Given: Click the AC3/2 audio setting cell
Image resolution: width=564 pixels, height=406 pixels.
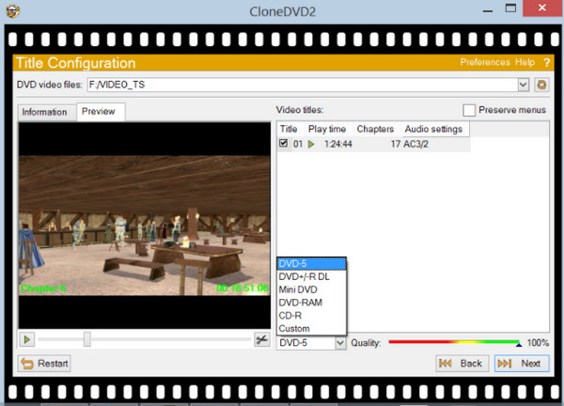Looking at the screenshot, I should [x=415, y=144].
